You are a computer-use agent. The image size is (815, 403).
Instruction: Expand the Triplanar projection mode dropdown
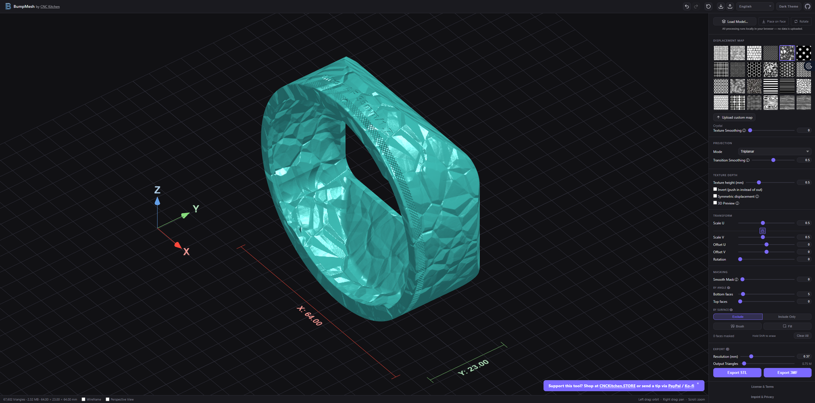(774, 152)
